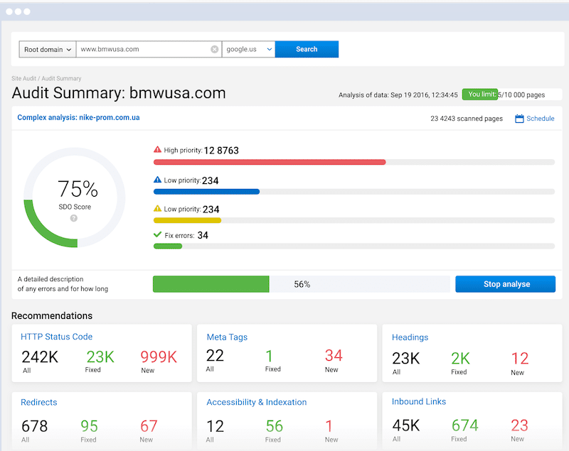Click the green '1' Fixed value in Meta Tags
The width and height of the screenshot is (569, 451).
tap(270, 357)
